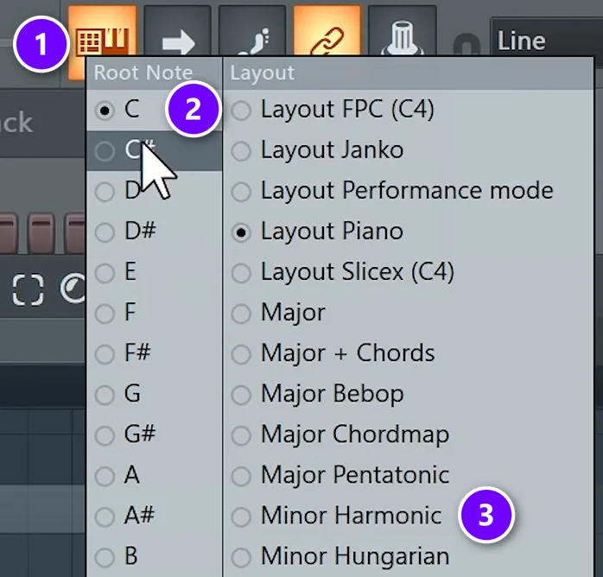This screenshot has height=577, width=603.
Task: Select the Major scale layout
Action: pos(409,313)
